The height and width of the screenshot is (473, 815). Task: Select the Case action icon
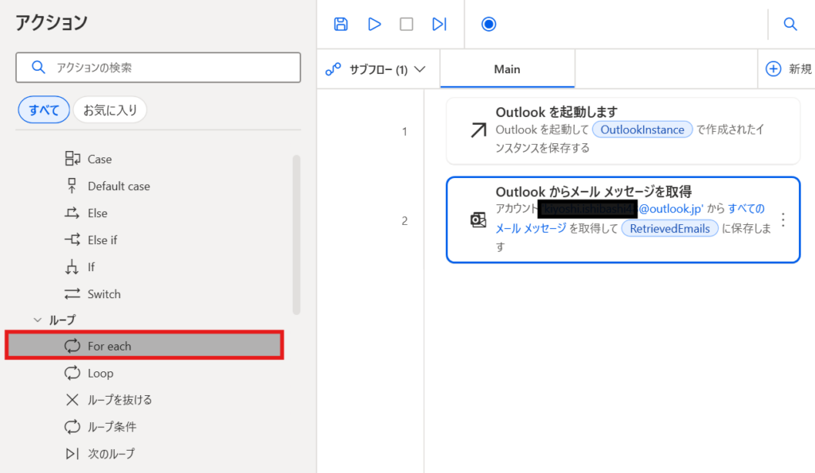[72, 159]
